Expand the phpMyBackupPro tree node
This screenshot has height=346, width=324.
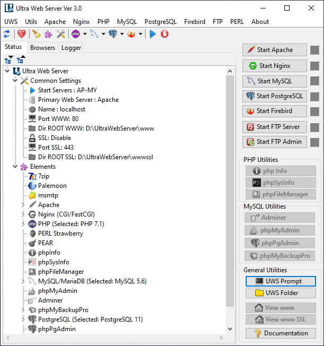tap(23, 310)
